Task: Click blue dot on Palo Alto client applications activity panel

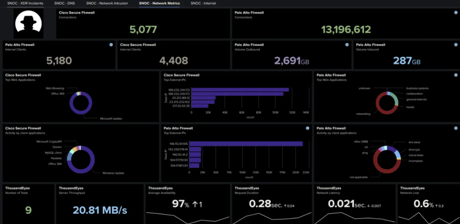Action: (456, 128)
